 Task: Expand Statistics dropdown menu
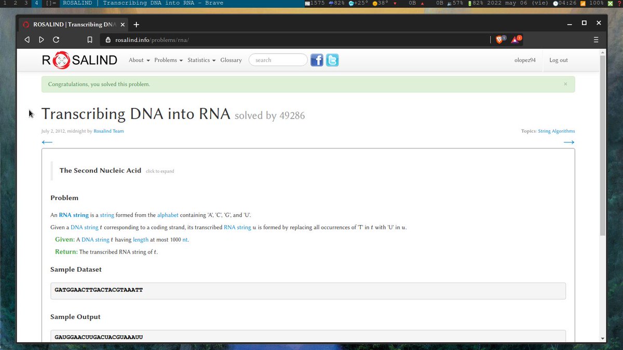pos(201,60)
